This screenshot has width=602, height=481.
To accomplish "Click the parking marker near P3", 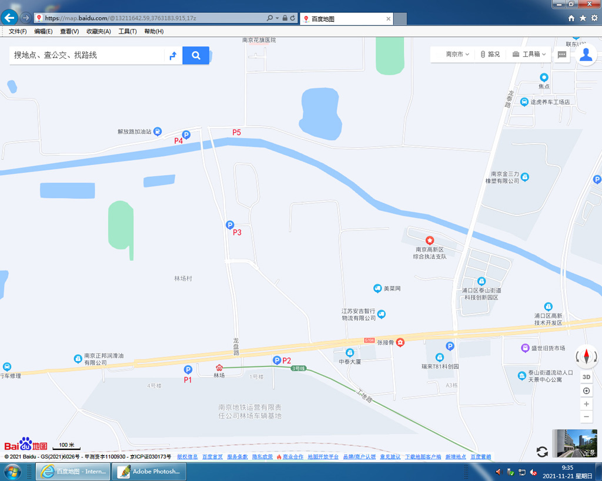I will click(230, 225).
